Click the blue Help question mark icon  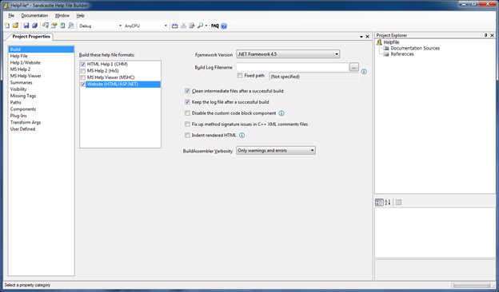coord(224,26)
